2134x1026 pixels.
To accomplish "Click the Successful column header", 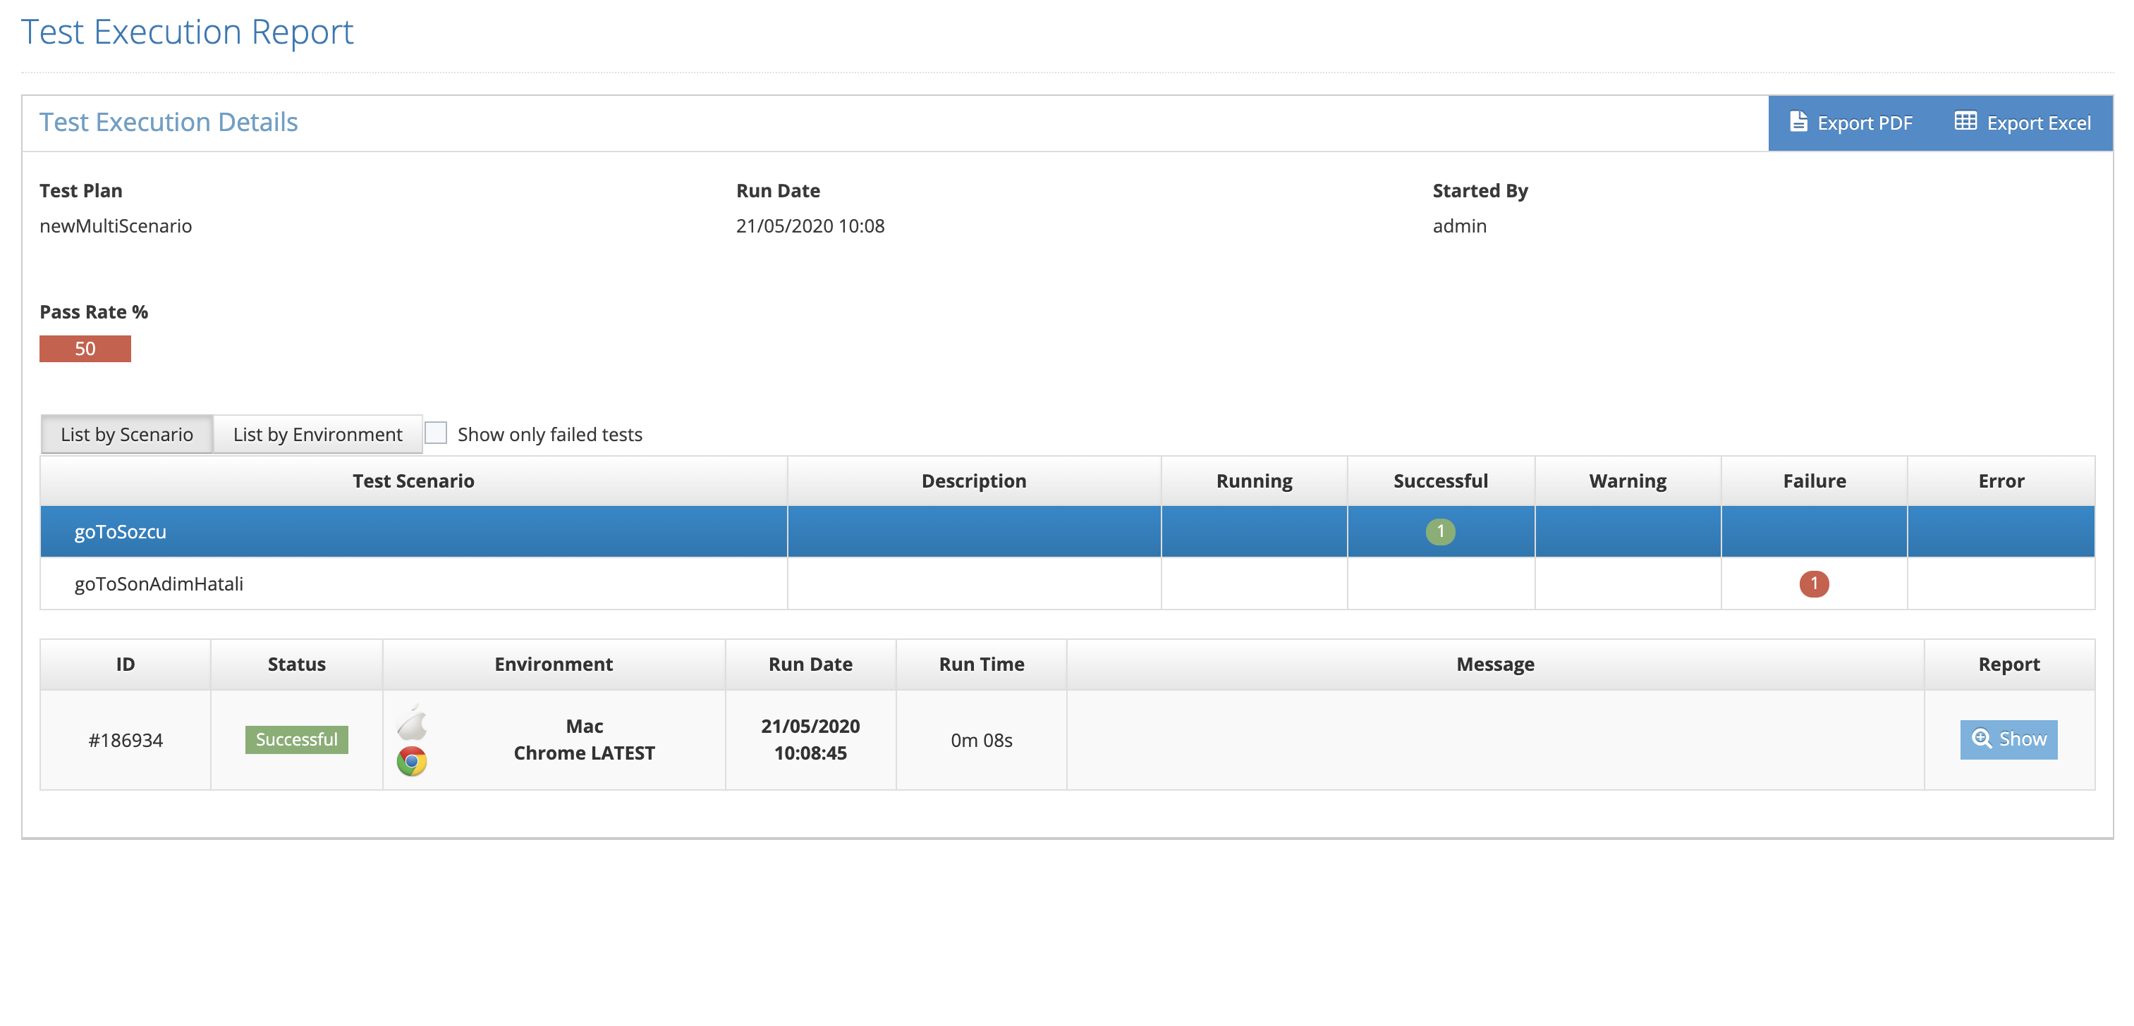I will 1441,481.
